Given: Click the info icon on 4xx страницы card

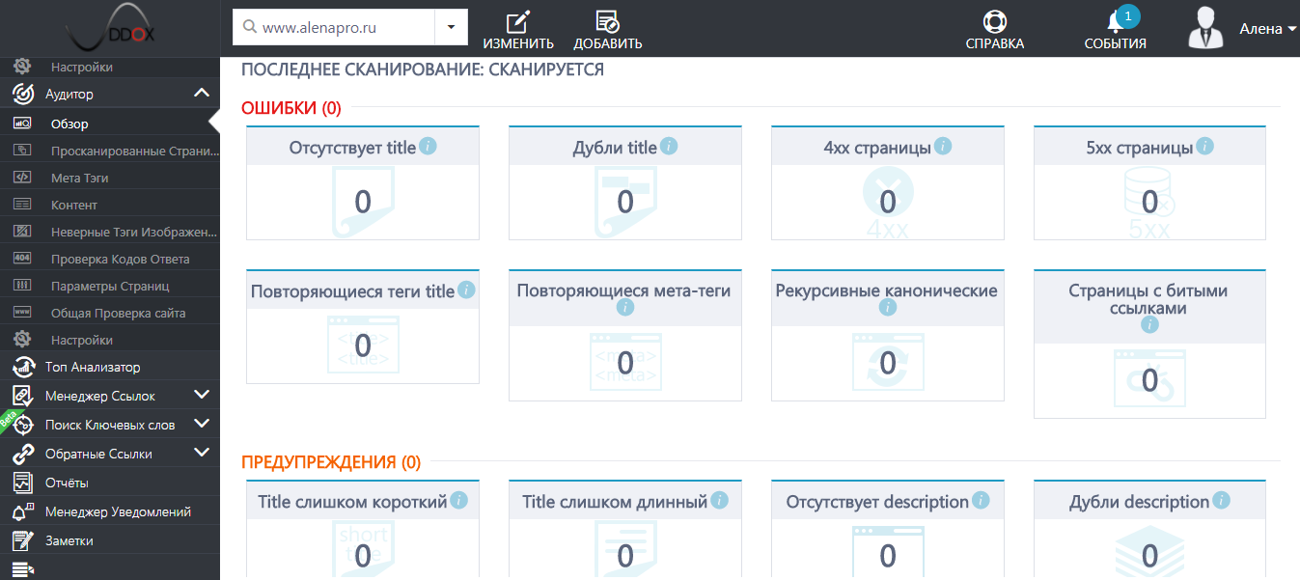Looking at the screenshot, I should pyautogui.click(x=944, y=146).
